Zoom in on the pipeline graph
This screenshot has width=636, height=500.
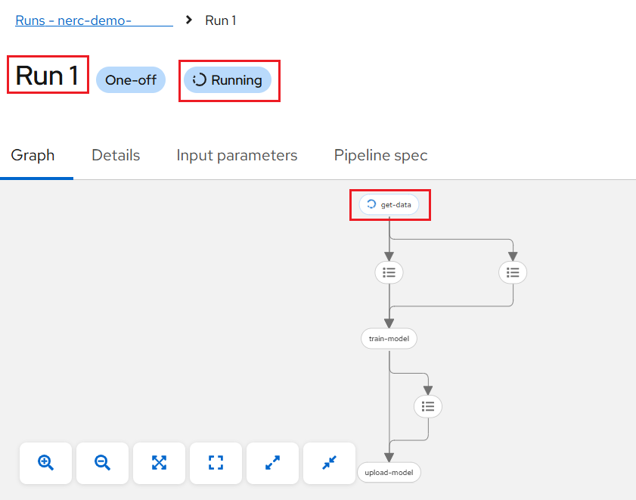pos(45,463)
